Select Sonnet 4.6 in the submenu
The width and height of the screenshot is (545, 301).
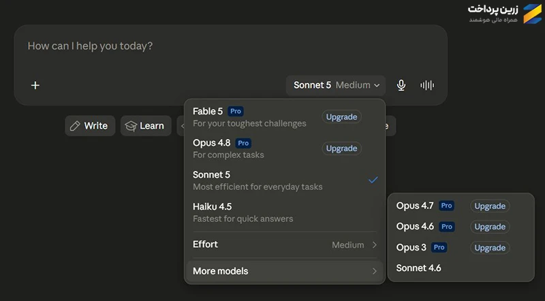coord(461,268)
